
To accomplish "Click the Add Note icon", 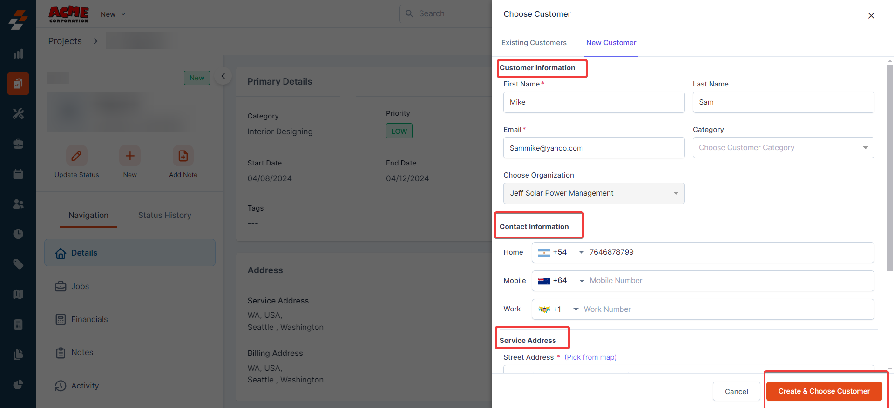I will point(183,156).
